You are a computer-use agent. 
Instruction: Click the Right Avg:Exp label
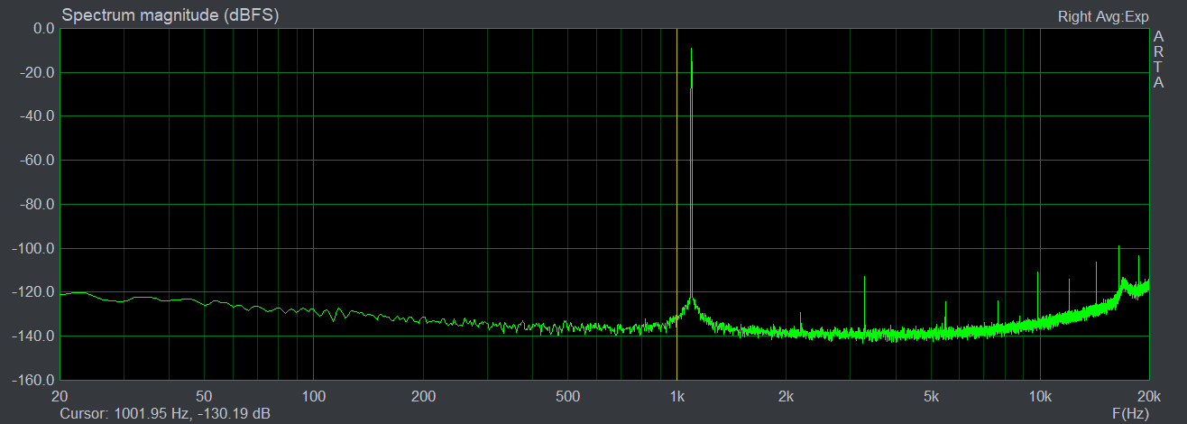(x=1102, y=17)
